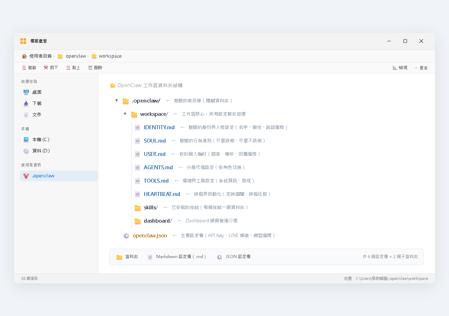The image size is (449, 316).
Task: Click the 資料 (D:) drive icon
Action: pos(26,151)
